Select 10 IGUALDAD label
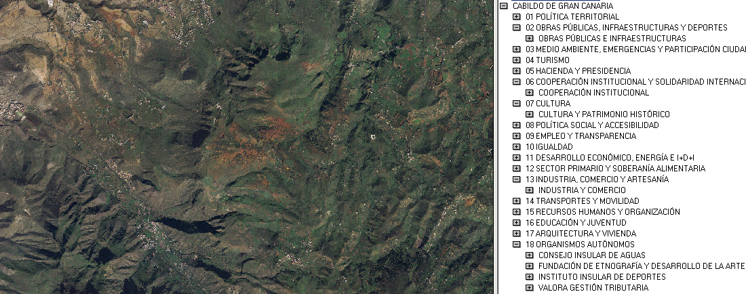 (x=549, y=147)
